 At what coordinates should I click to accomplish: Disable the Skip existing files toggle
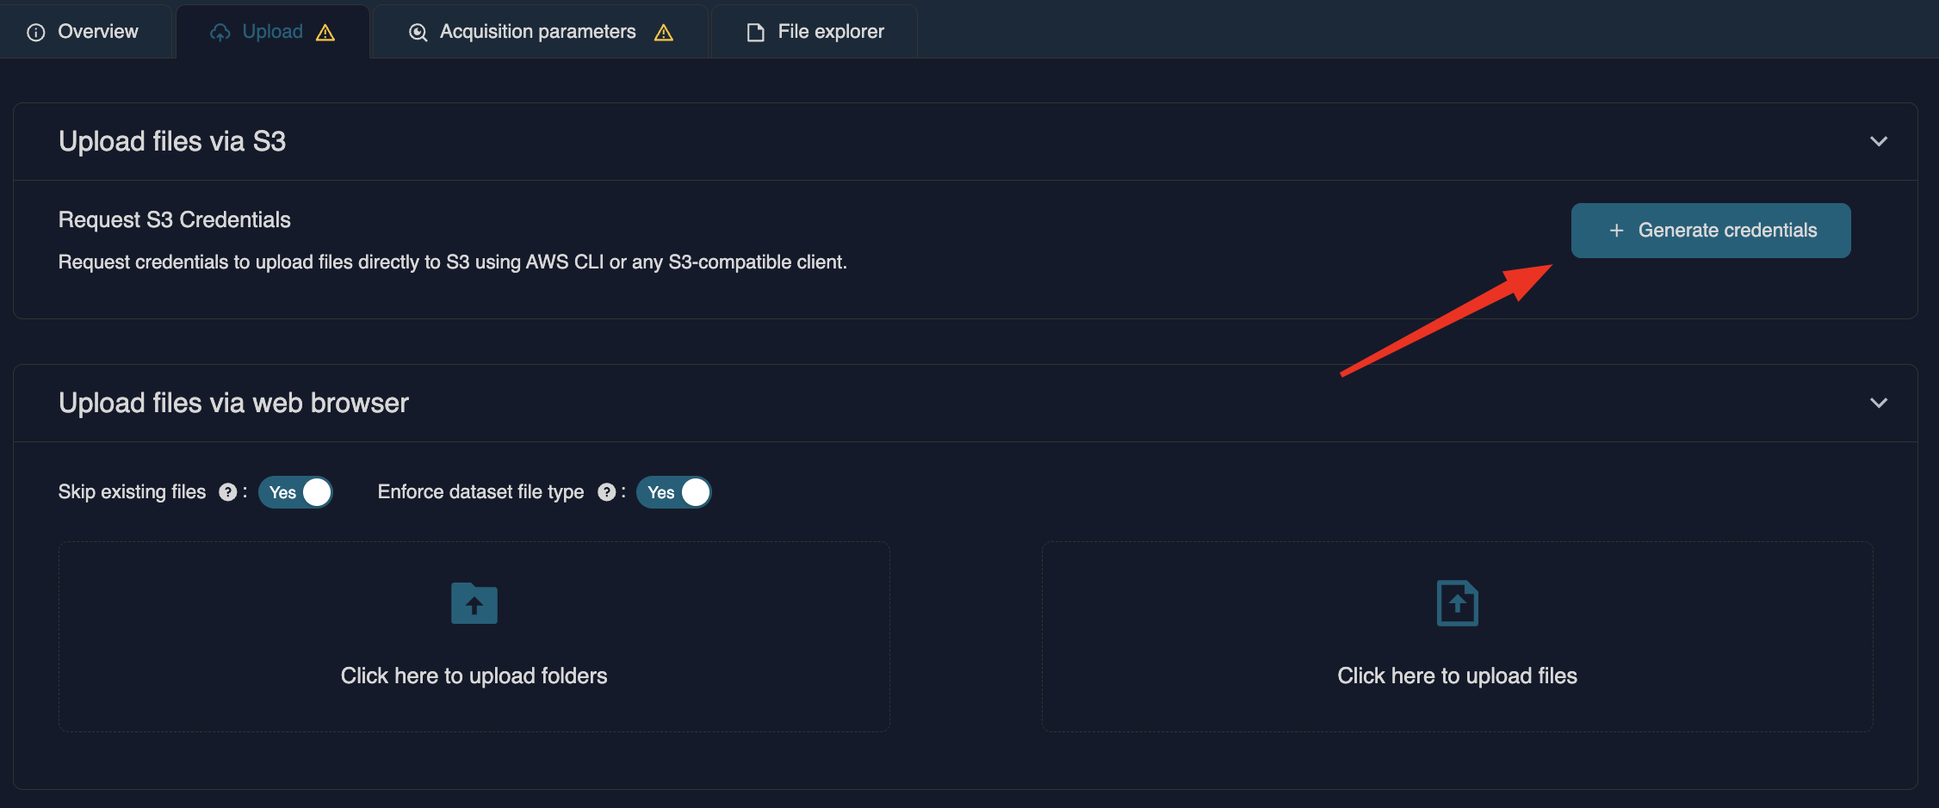pos(295,492)
